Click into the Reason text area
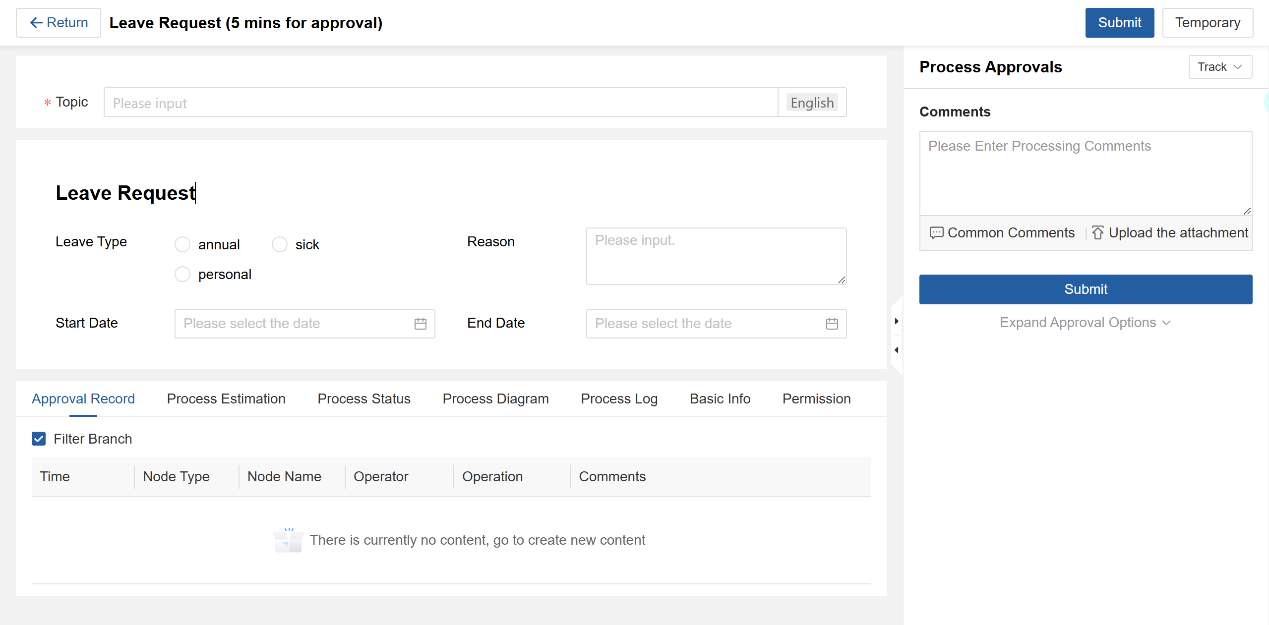This screenshot has height=625, width=1269. pos(716,256)
